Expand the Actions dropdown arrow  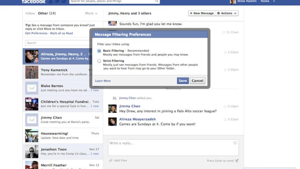(x=235, y=13)
